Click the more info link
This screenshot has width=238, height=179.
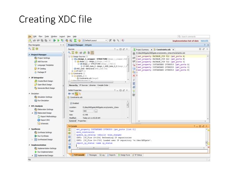pos(204,41)
